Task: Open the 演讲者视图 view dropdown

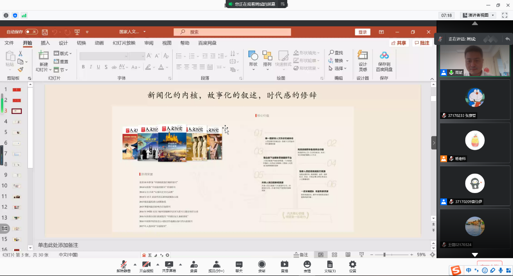Action: tap(479, 15)
